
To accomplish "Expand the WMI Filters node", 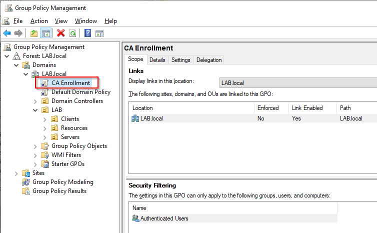I will pyautogui.click(x=35, y=155).
